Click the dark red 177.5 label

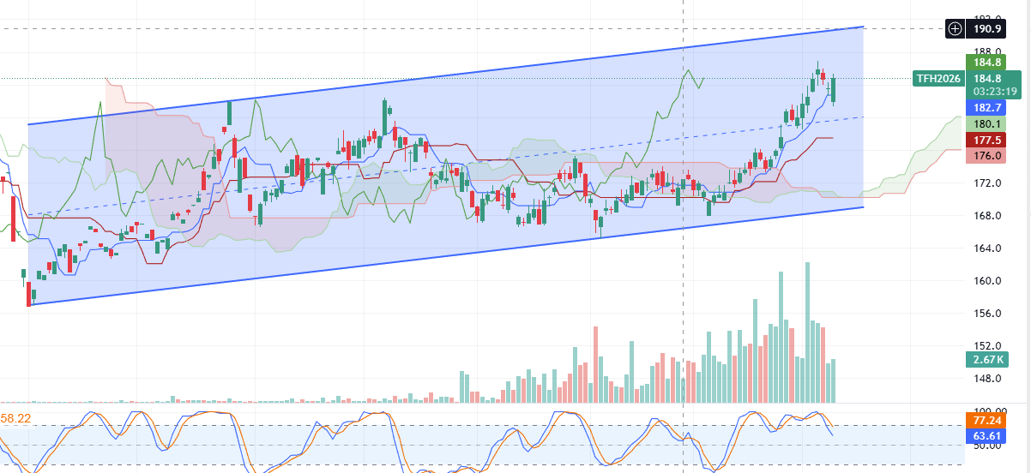coord(986,140)
